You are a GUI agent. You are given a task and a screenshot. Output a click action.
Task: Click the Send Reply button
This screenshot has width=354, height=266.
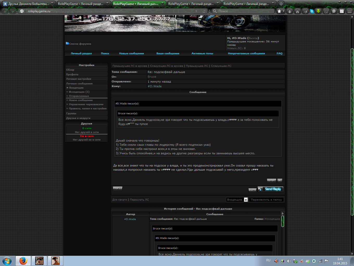(273, 189)
